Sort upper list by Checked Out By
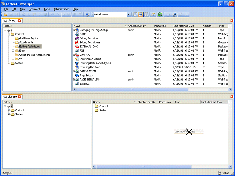This screenshot has height=176, width=235. (140, 26)
